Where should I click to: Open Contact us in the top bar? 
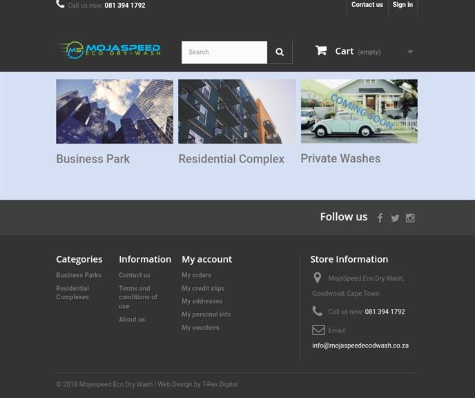coord(367,5)
